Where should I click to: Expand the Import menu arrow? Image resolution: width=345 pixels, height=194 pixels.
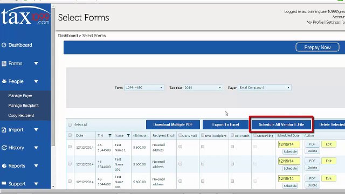click(x=36, y=130)
